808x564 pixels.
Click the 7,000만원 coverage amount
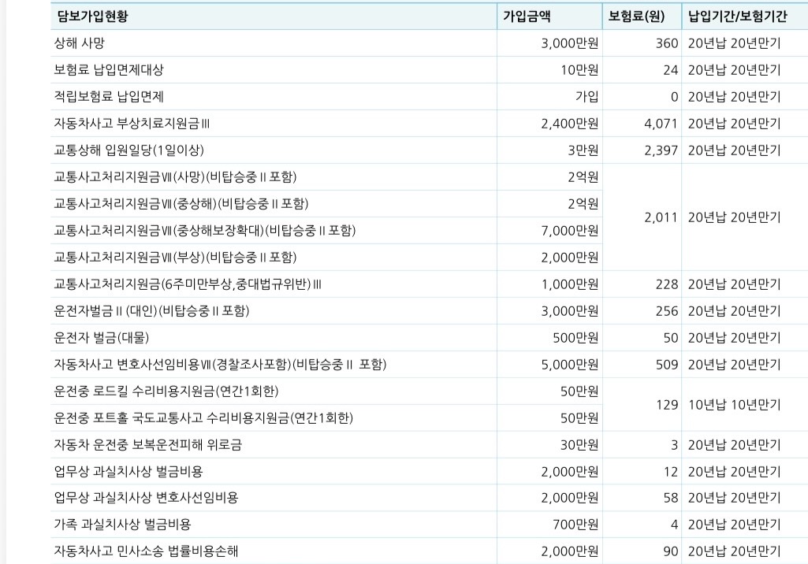coord(569,231)
